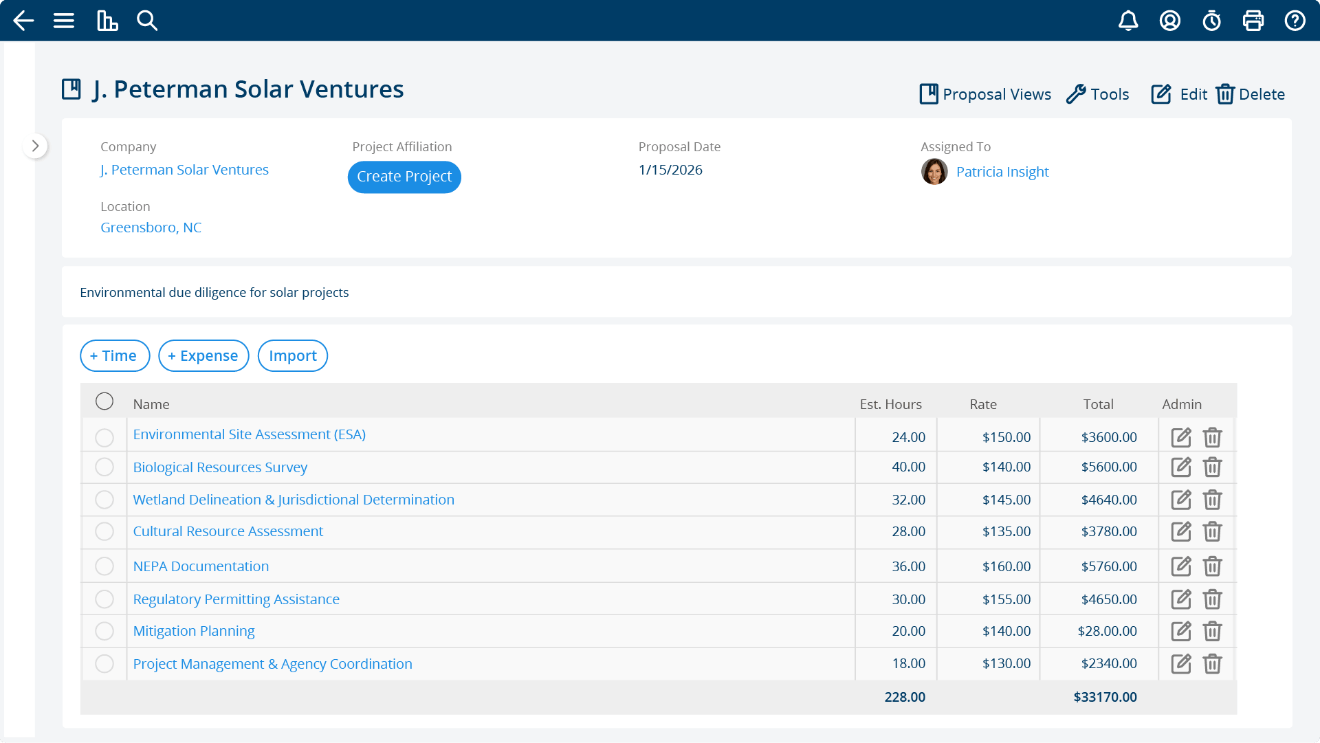Screen dimensions: 1320x743
Task: Delete the Project Management & Agency Coordination row
Action: click(x=1213, y=664)
